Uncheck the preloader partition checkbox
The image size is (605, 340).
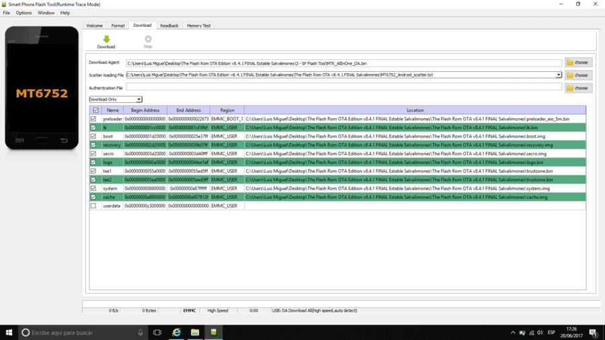[93, 119]
